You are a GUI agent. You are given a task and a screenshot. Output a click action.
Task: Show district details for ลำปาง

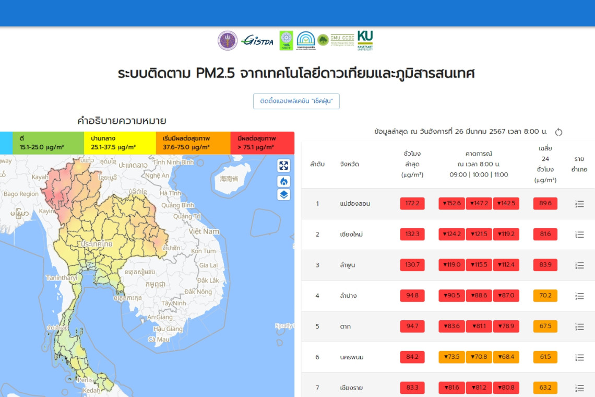click(579, 296)
